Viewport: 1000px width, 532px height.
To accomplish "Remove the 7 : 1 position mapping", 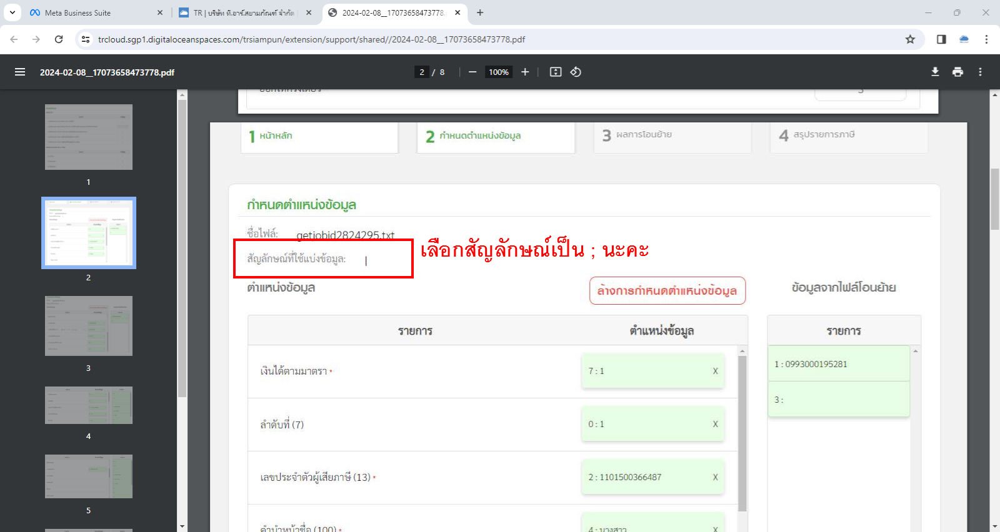I will [716, 371].
